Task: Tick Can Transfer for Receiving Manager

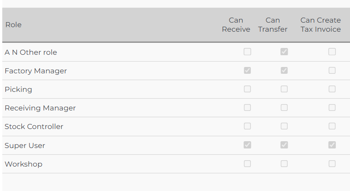Action: [284, 108]
